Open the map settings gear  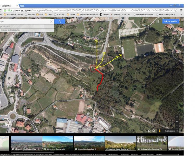point(154,131)
